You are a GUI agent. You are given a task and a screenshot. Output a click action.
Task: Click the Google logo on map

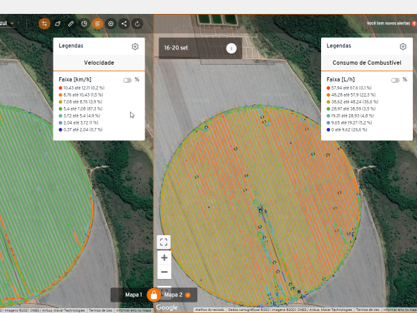pos(167,307)
